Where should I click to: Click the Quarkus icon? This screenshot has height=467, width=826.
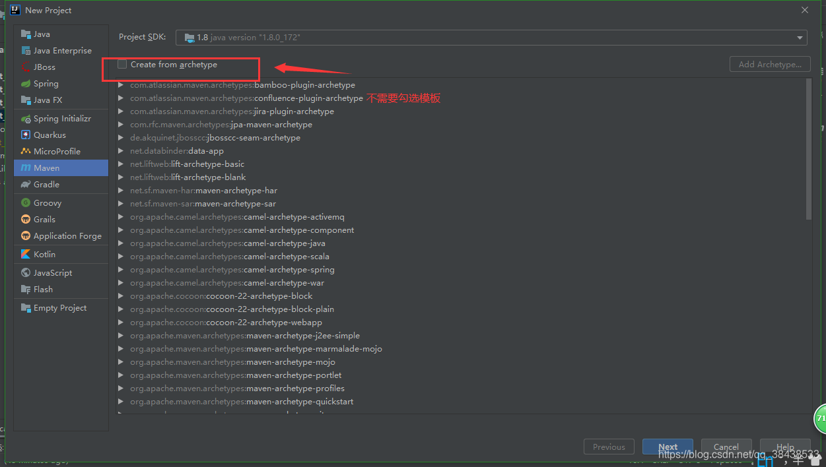[26, 135]
